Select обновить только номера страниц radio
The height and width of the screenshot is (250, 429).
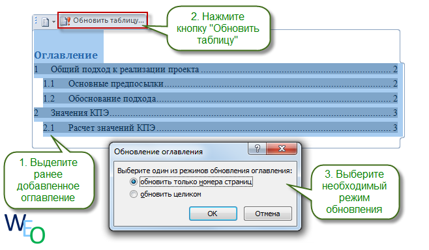pyautogui.click(x=133, y=182)
